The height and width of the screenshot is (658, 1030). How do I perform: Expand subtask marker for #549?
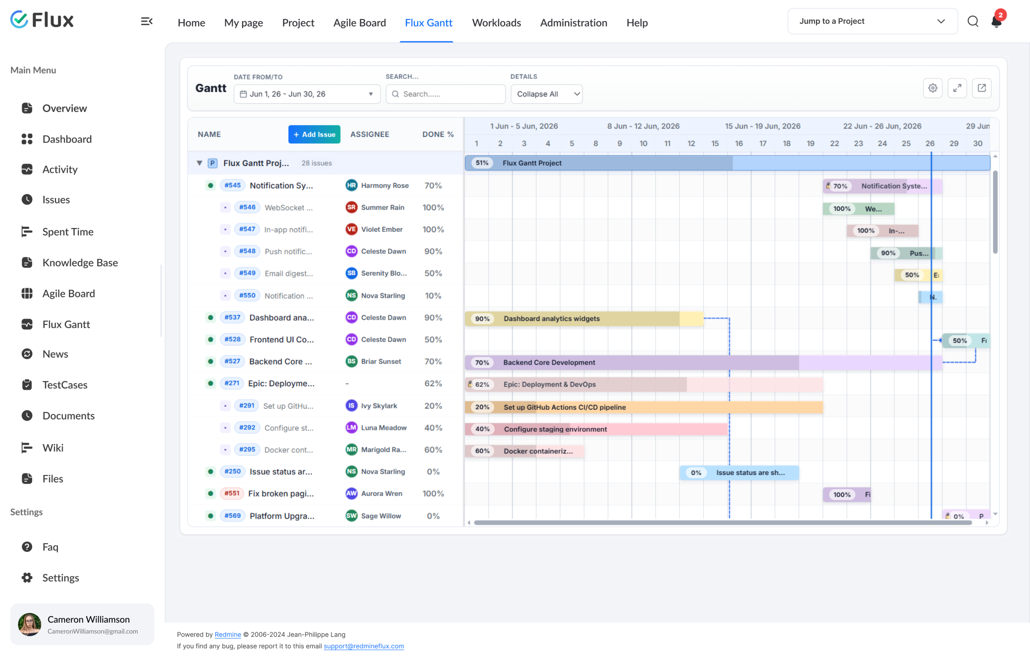[x=225, y=273]
